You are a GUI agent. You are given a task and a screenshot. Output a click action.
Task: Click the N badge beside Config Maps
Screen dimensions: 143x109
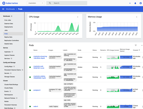coord(14,66)
